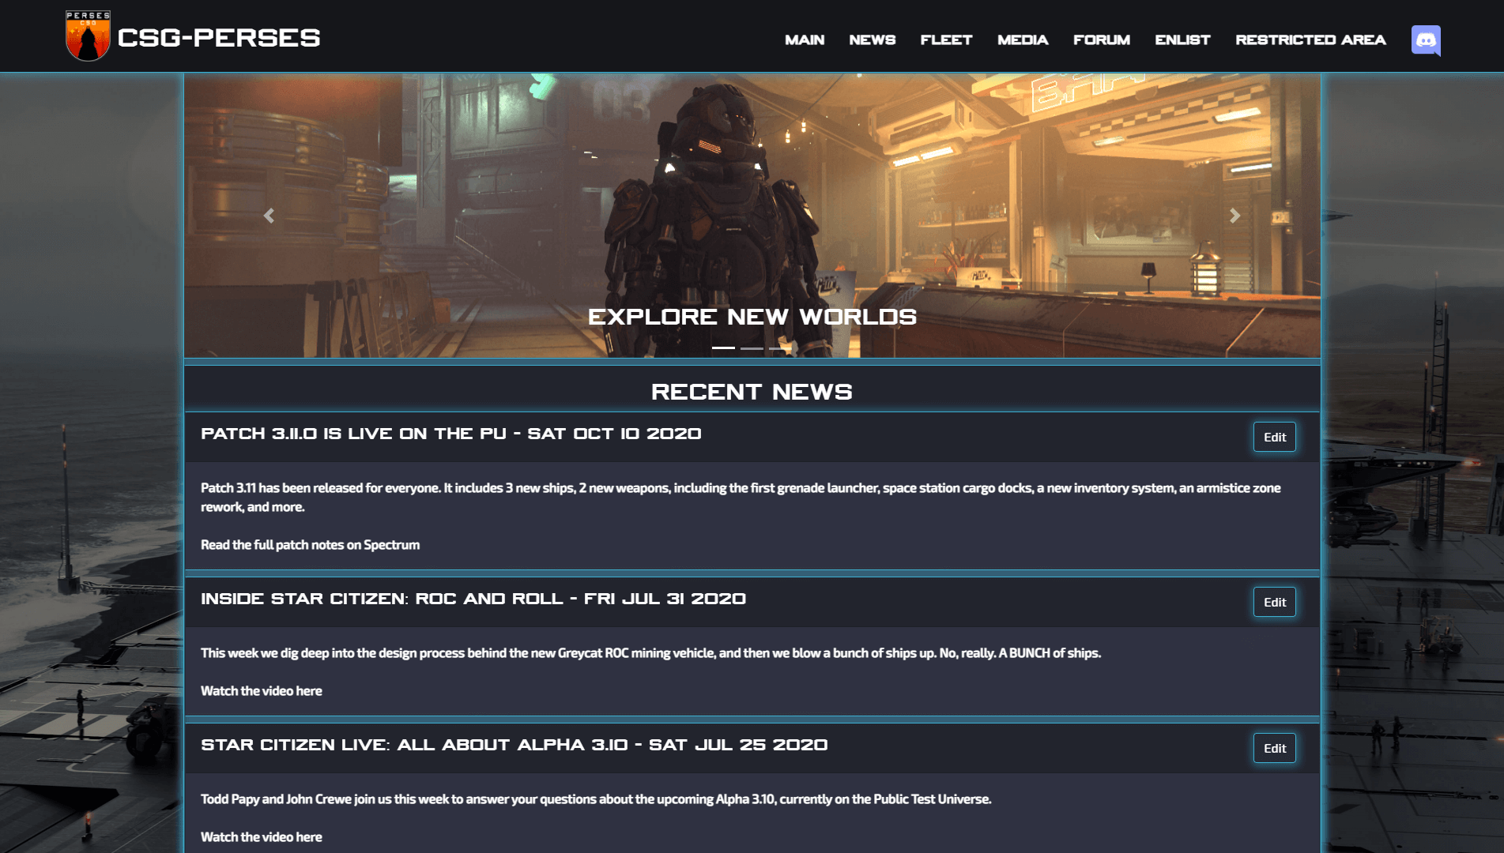The height and width of the screenshot is (853, 1504).
Task: Go to the Enlist page
Action: coord(1182,39)
